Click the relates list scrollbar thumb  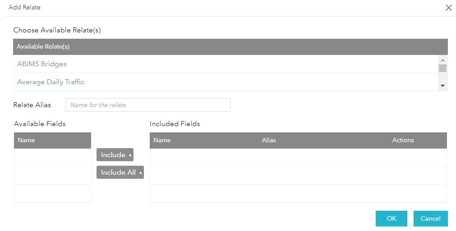pos(442,68)
